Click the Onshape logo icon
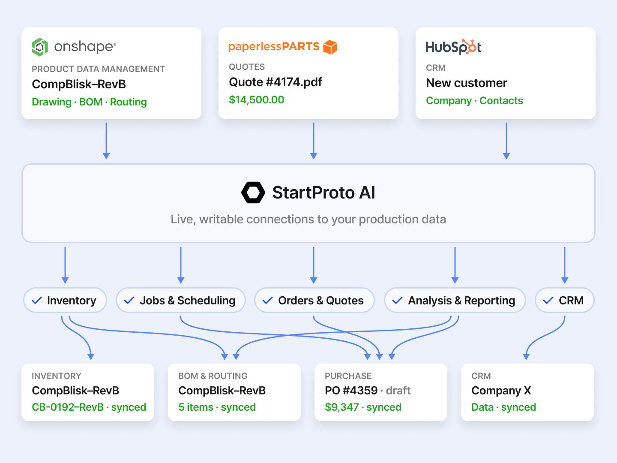This screenshot has width=617, height=463. (40, 47)
